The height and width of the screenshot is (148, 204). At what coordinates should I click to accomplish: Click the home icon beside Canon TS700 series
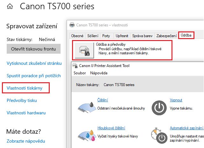pos(10,6)
